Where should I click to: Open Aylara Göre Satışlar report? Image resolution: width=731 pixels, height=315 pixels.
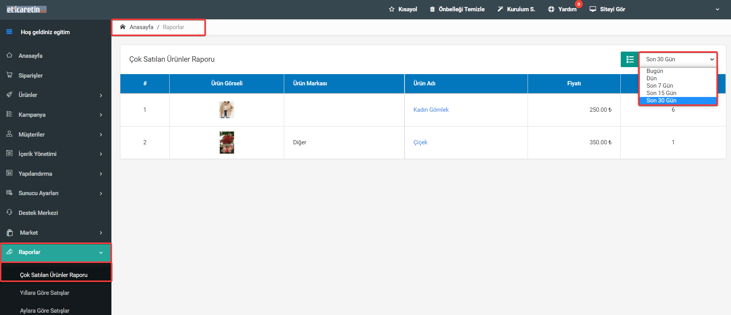tap(45, 310)
